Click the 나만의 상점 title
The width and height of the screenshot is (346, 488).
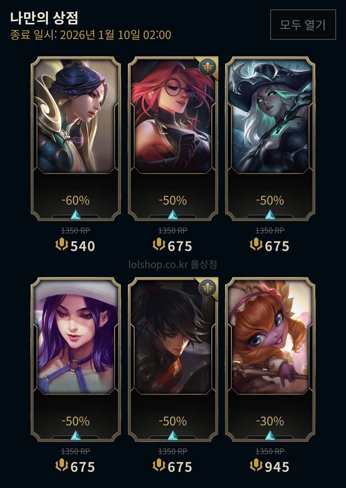click(44, 18)
